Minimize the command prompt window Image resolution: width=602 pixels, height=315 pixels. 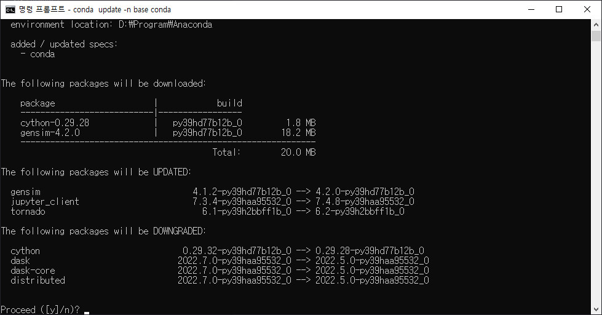(531, 10)
